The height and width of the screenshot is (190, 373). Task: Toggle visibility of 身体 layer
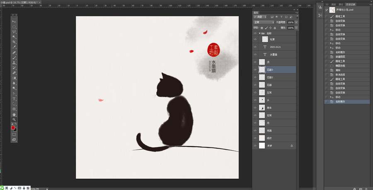point(255,108)
